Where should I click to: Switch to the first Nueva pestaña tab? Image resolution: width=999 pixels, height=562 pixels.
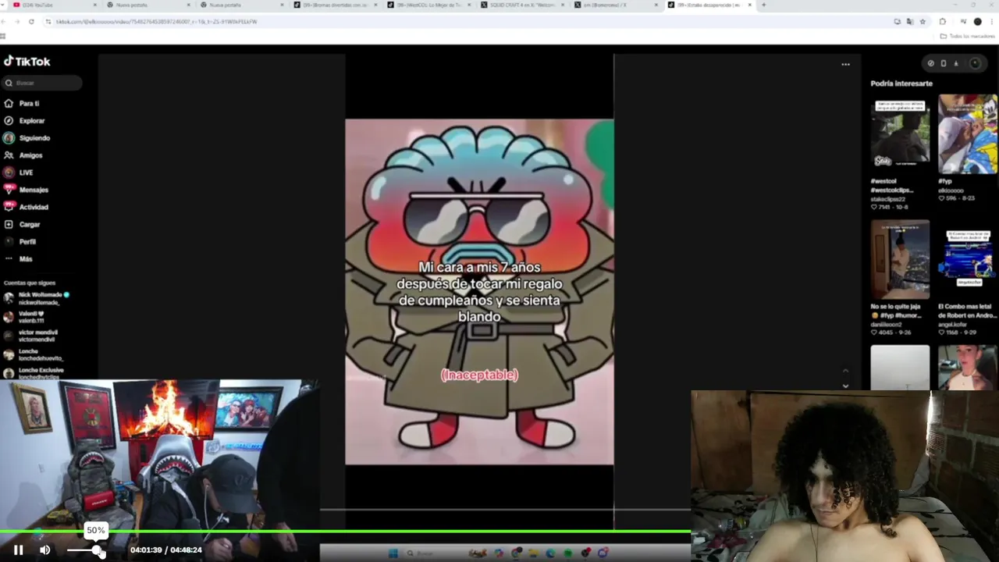[x=148, y=5]
